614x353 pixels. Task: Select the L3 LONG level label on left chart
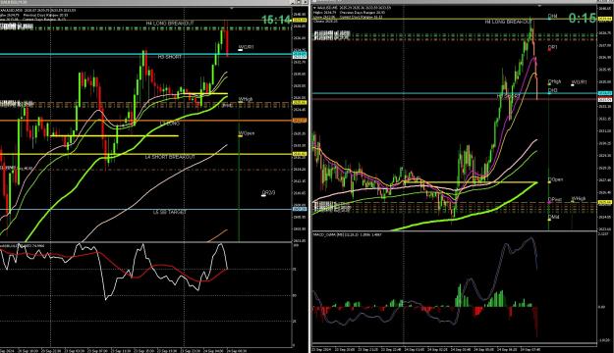coord(170,124)
